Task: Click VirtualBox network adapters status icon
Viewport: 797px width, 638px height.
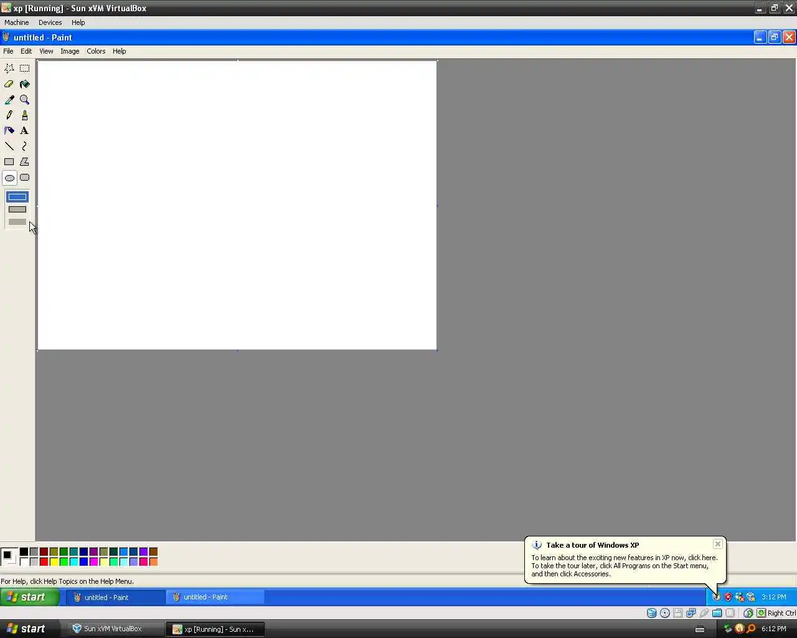Action: [691, 613]
